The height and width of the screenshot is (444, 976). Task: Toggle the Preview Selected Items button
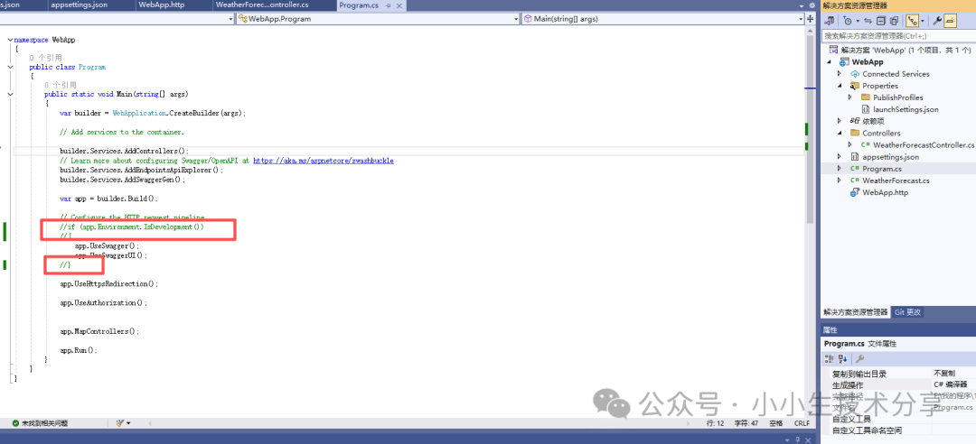click(951, 20)
